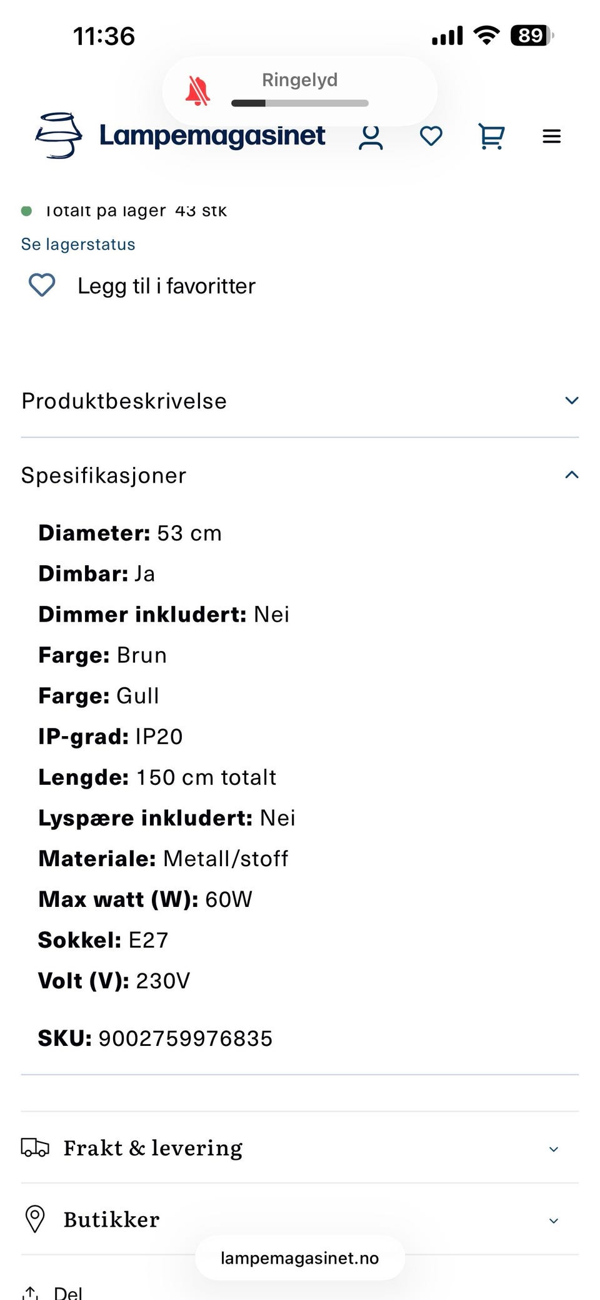Open the shopping cart icon
Image resolution: width=600 pixels, height=1300 pixels.
click(491, 136)
